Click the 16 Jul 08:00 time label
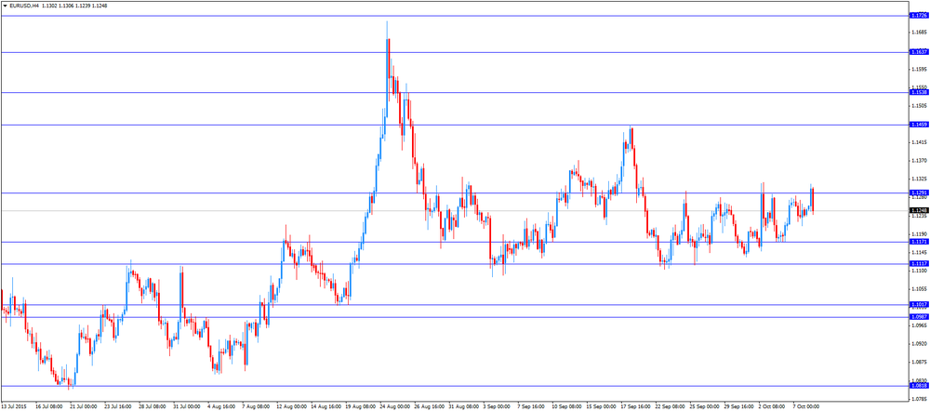The image size is (930, 411). [49, 407]
